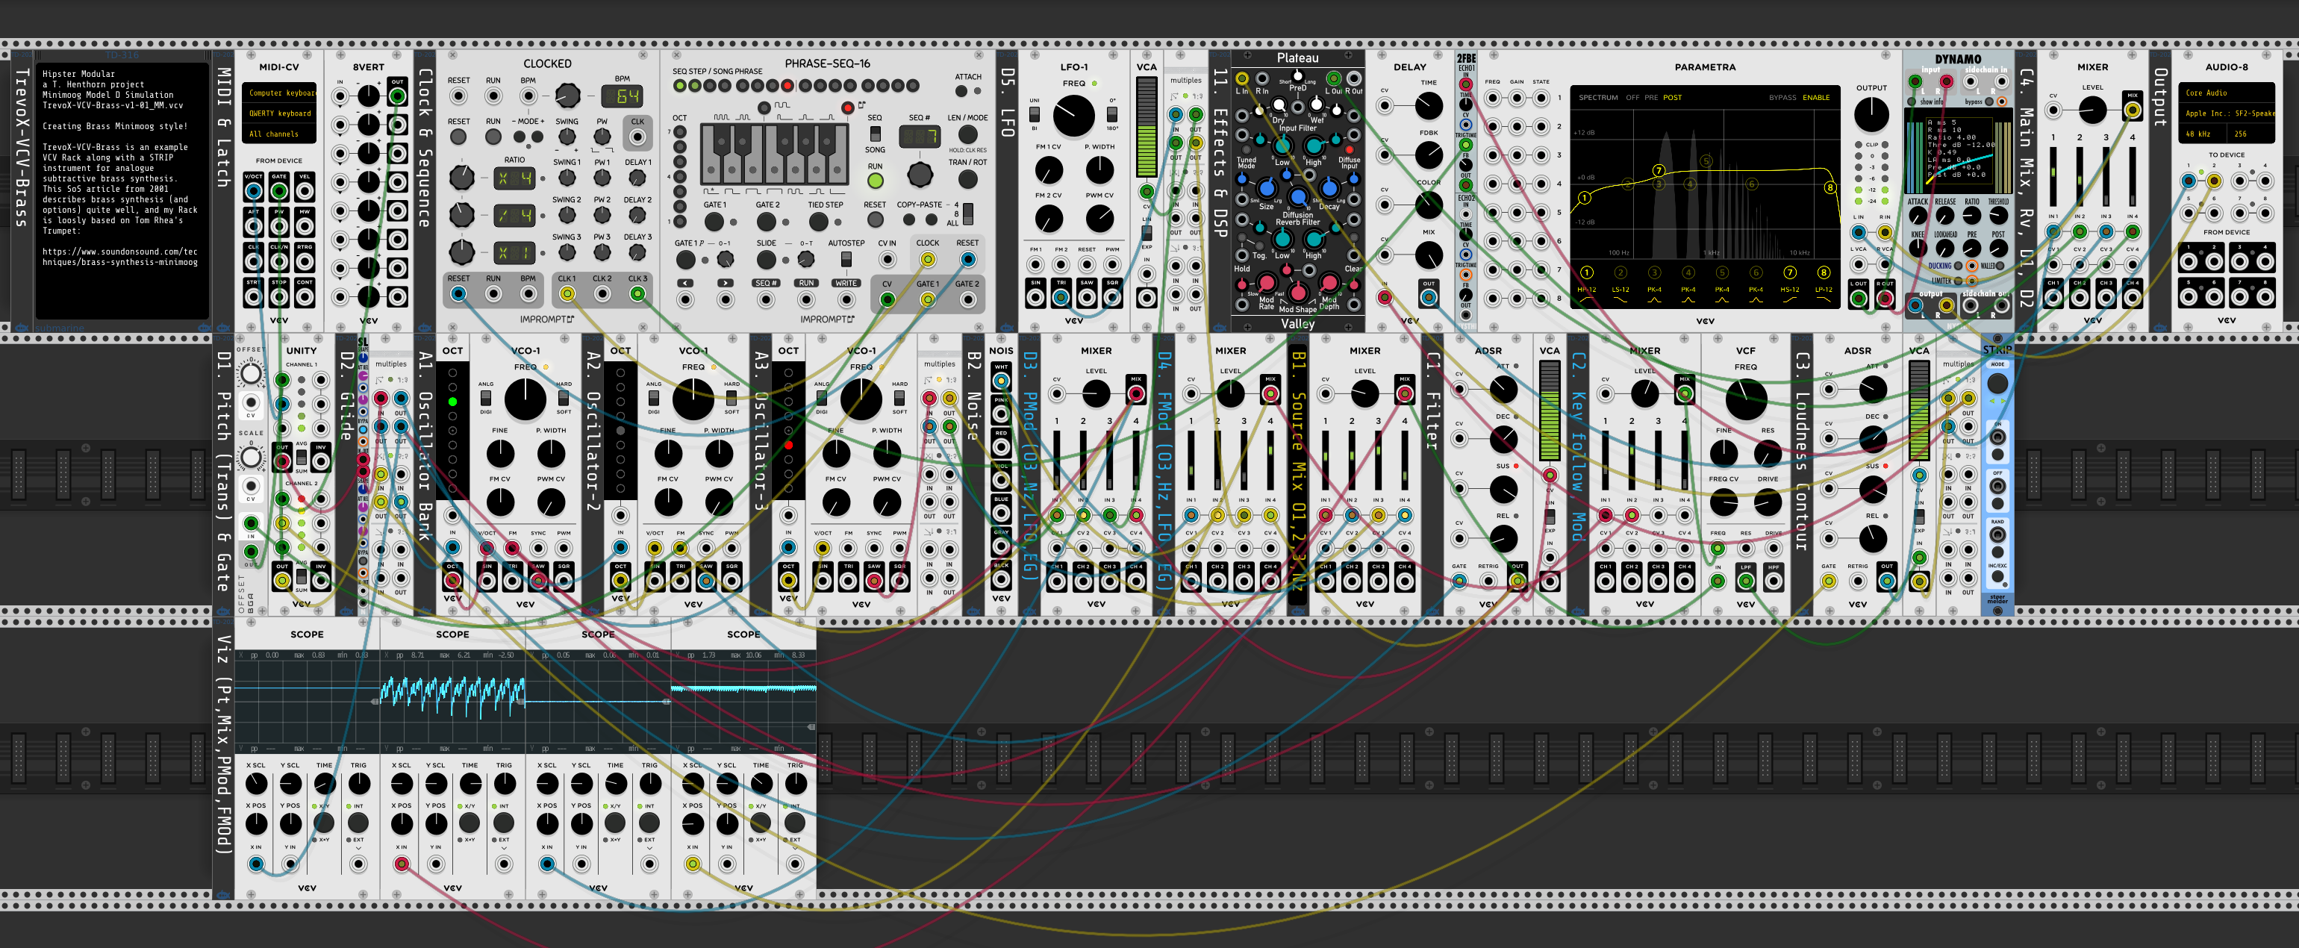Click the V/OCT jack on MIDI-CV
The width and height of the screenshot is (2299, 948).
click(x=254, y=191)
